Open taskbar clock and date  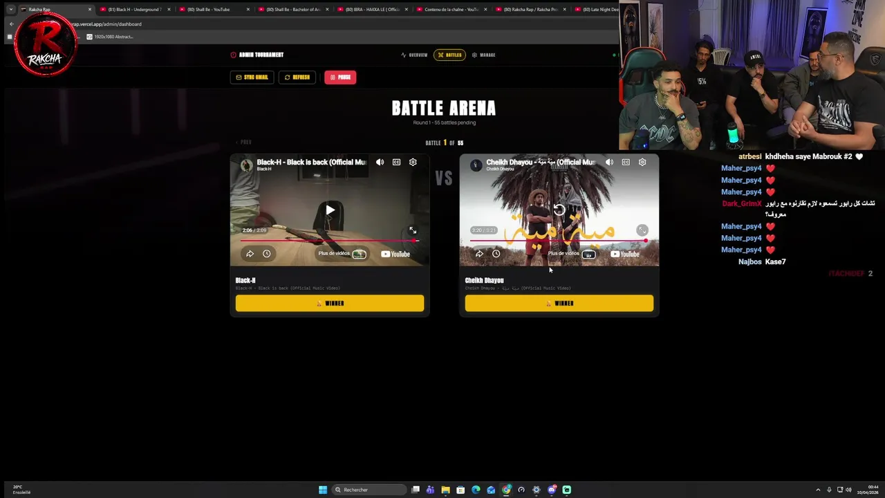tap(868, 490)
